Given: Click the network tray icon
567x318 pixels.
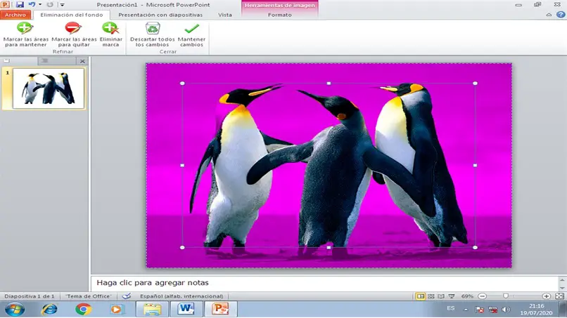Looking at the screenshot, I should point(492,310).
